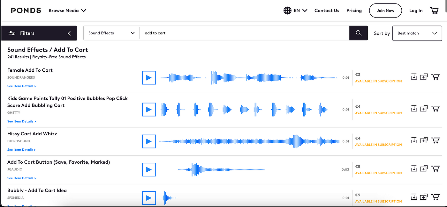Image resolution: width=447 pixels, height=207 pixels.
Task: Click the Filters sliders icon
Action: click(x=12, y=33)
